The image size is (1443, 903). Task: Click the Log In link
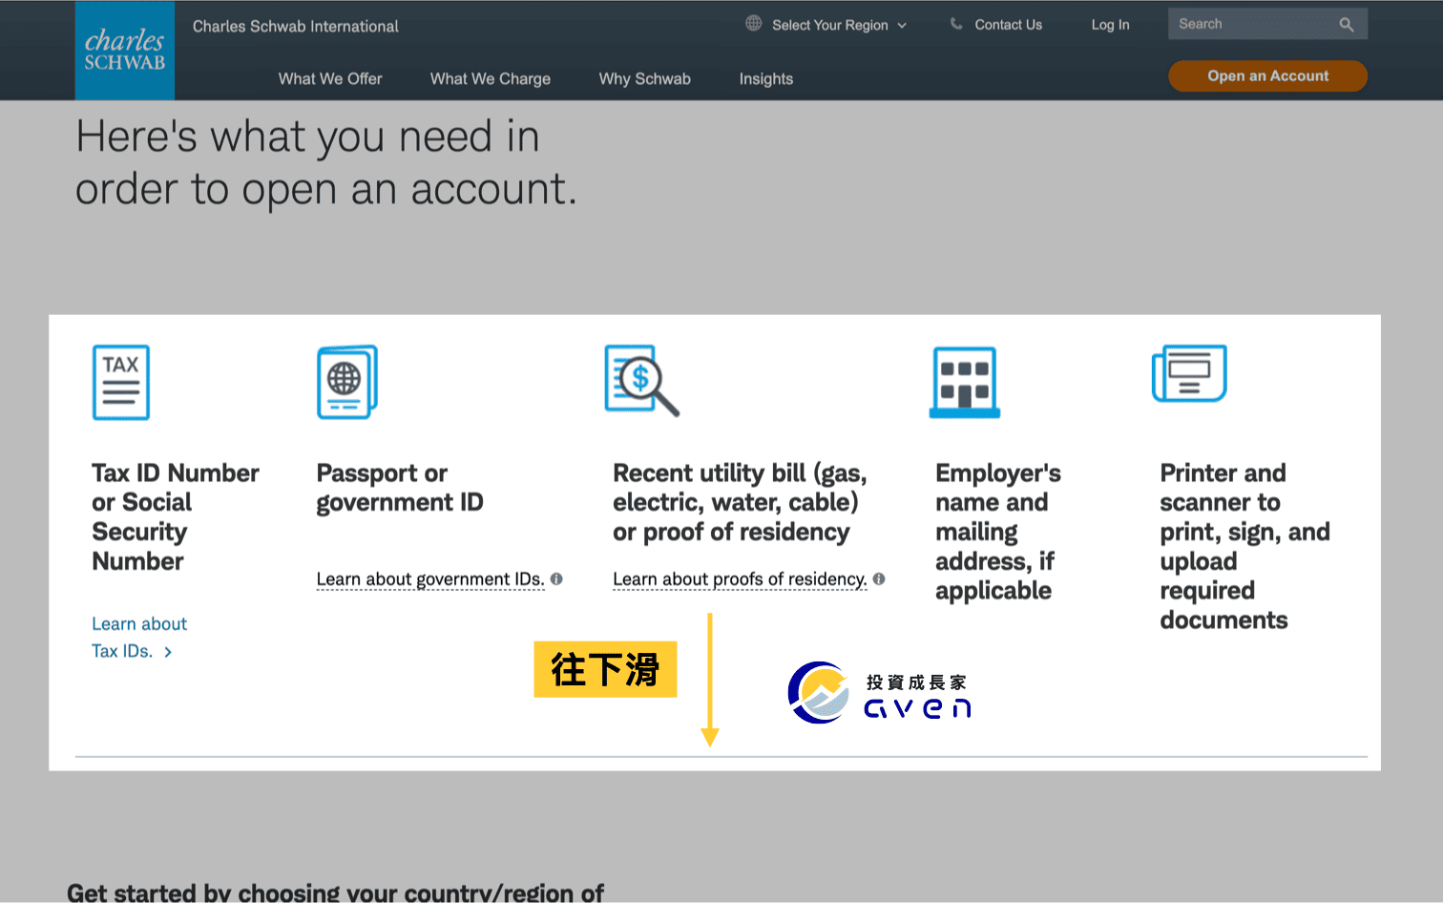[1110, 25]
